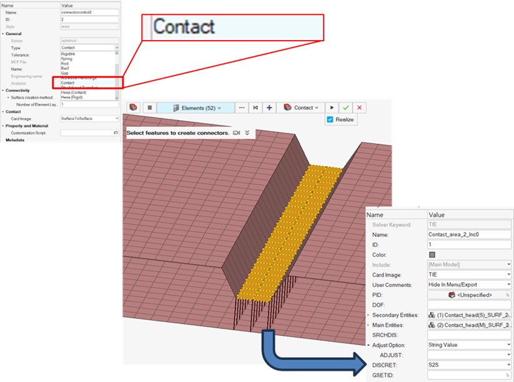
Task: Collapse the Adjust Option row expander
Action: pyautogui.click(x=368, y=345)
